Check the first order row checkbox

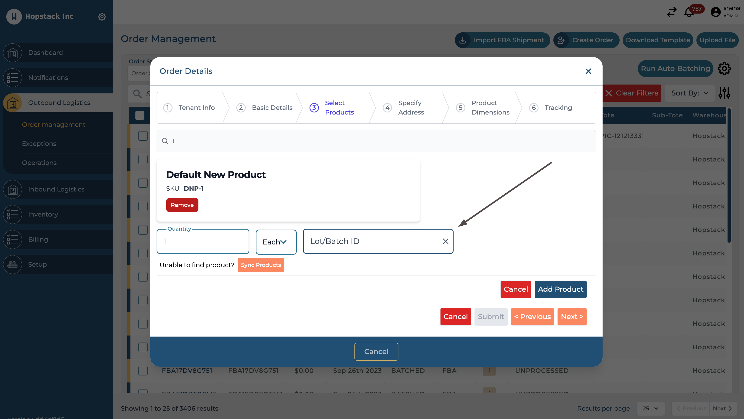click(143, 136)
